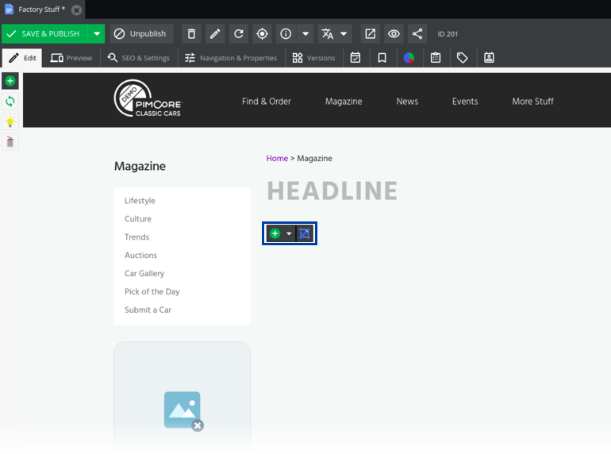Select Car Gallery in Magazine sidebar
The width and height of the screenshot is (611, 454).
tap(144, 274)
